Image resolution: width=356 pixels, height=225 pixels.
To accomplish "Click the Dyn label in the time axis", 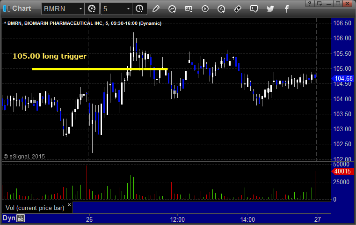I will (8, 218).
